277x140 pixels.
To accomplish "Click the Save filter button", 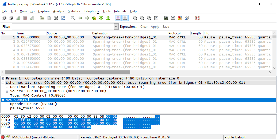I will [166, 27].
